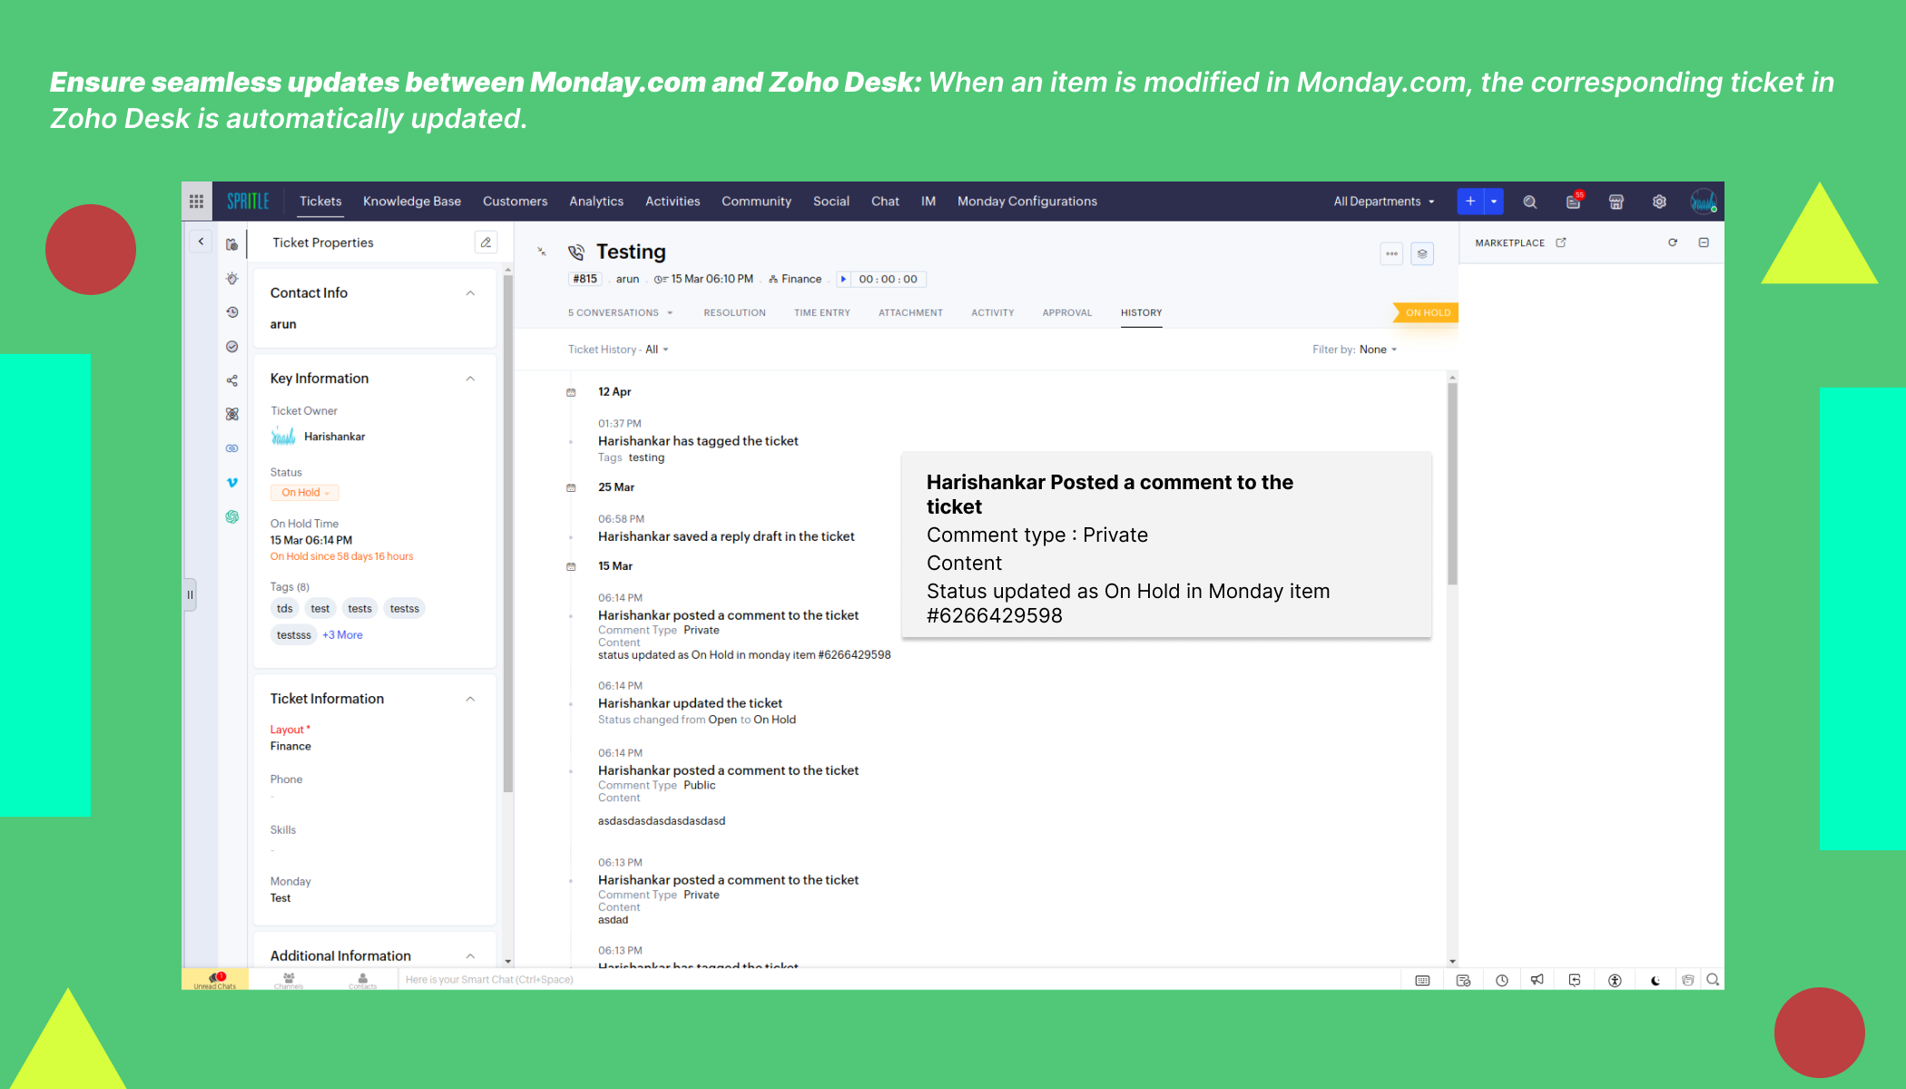Refresh the Marketplace panel
Viewport: 1906px width, 1089px height.
[1673, 242]
